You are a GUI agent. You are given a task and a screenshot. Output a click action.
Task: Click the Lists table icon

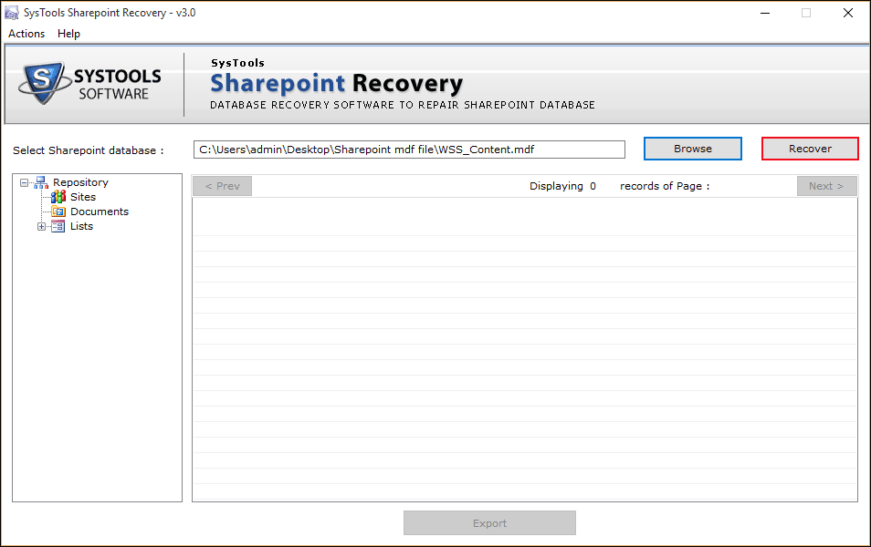click(58, 226)
